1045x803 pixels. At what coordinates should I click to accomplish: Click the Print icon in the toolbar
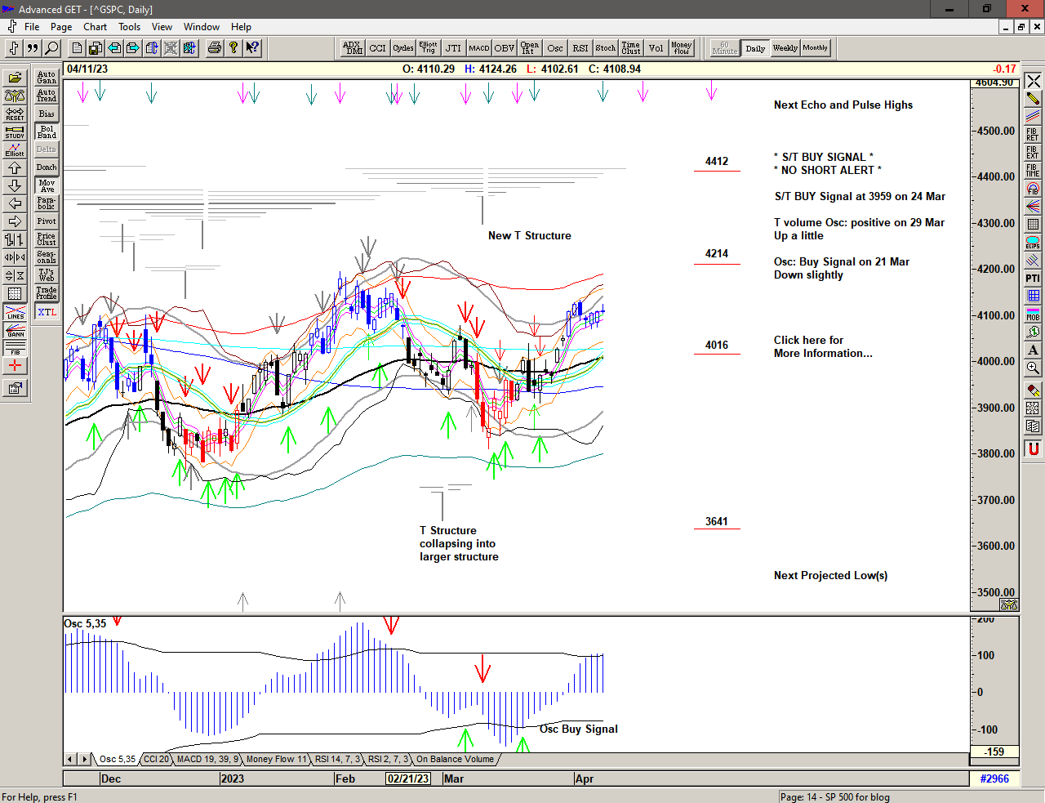214,48
